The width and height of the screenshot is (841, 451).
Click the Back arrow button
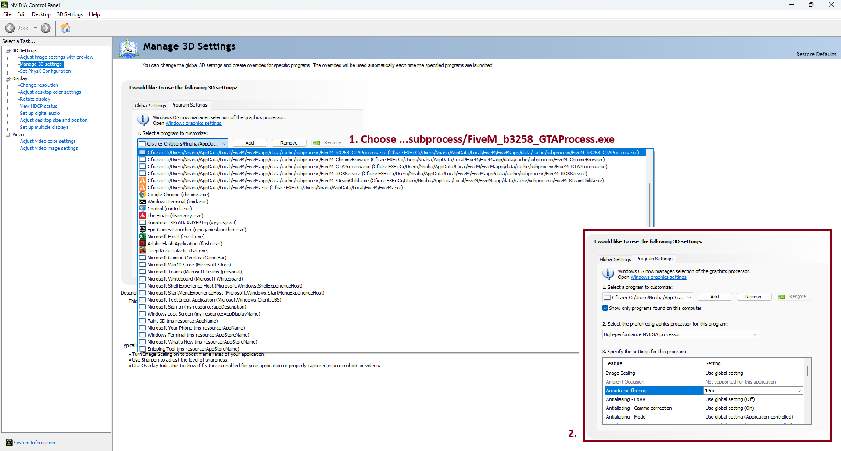click(x=10, y=28)
